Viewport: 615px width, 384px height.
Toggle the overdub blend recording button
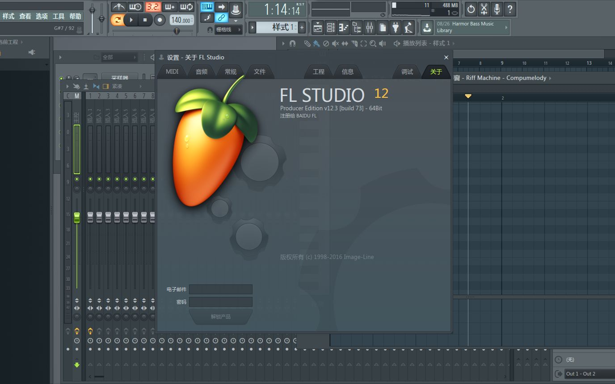coord(170,7)
